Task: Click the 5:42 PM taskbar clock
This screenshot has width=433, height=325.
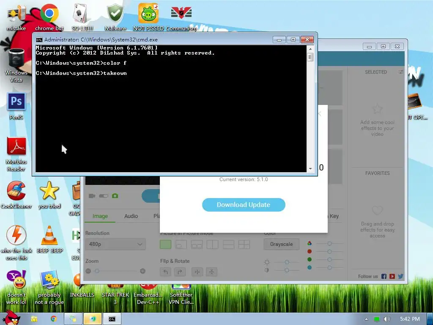Action: [x=410, y=319]
